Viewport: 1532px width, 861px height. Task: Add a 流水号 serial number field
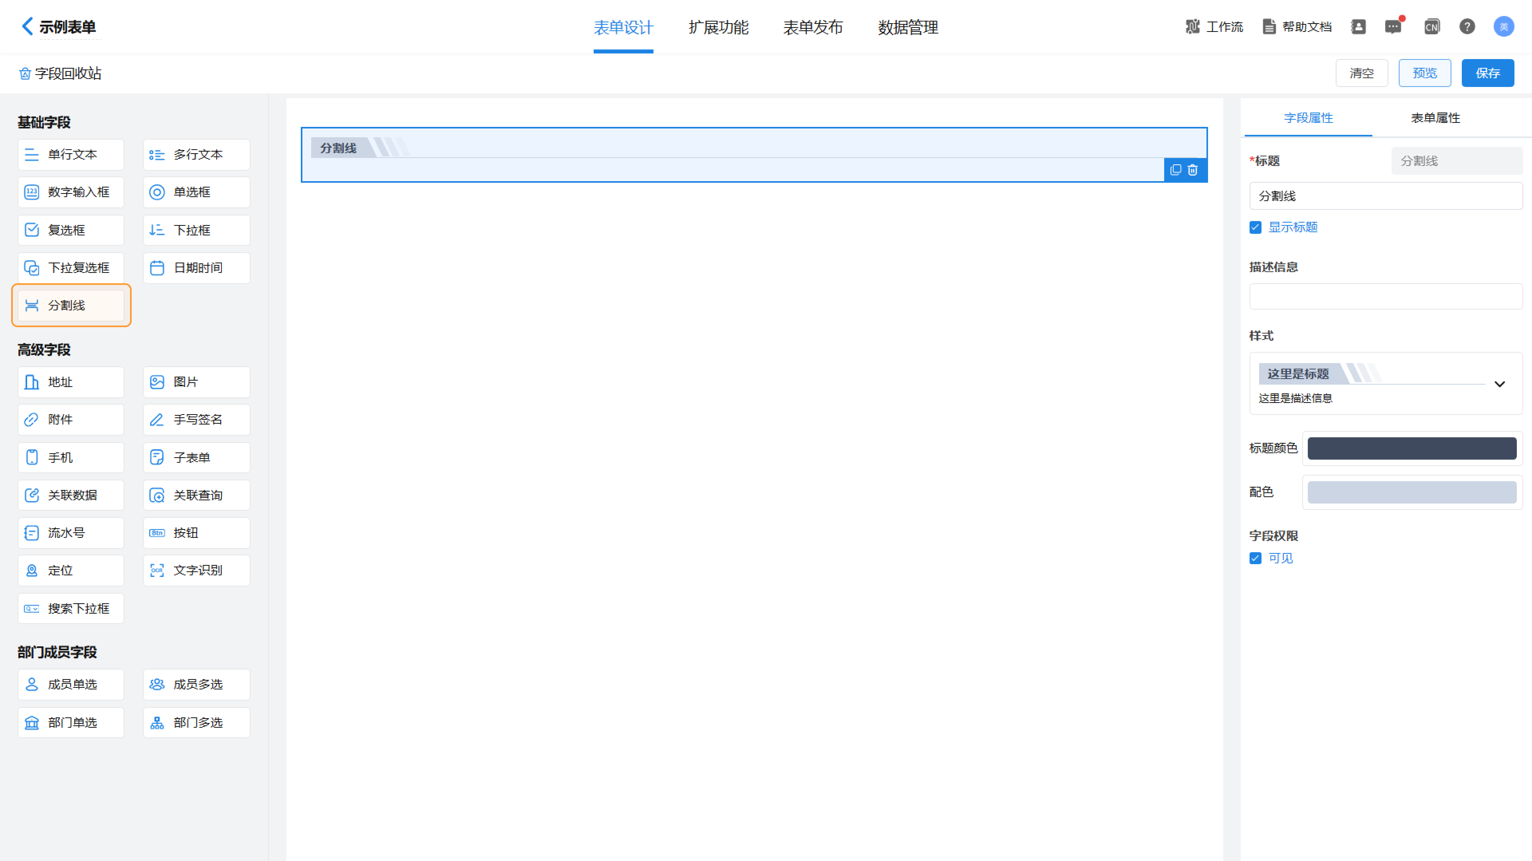pos(71,533)
